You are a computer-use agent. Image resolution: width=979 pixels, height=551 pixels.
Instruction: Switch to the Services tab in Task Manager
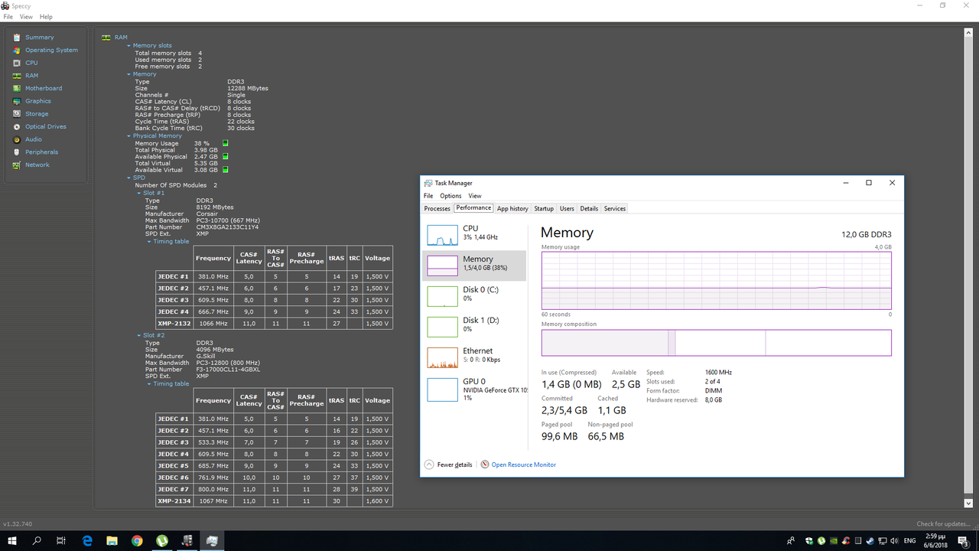[x=615, y=208]
